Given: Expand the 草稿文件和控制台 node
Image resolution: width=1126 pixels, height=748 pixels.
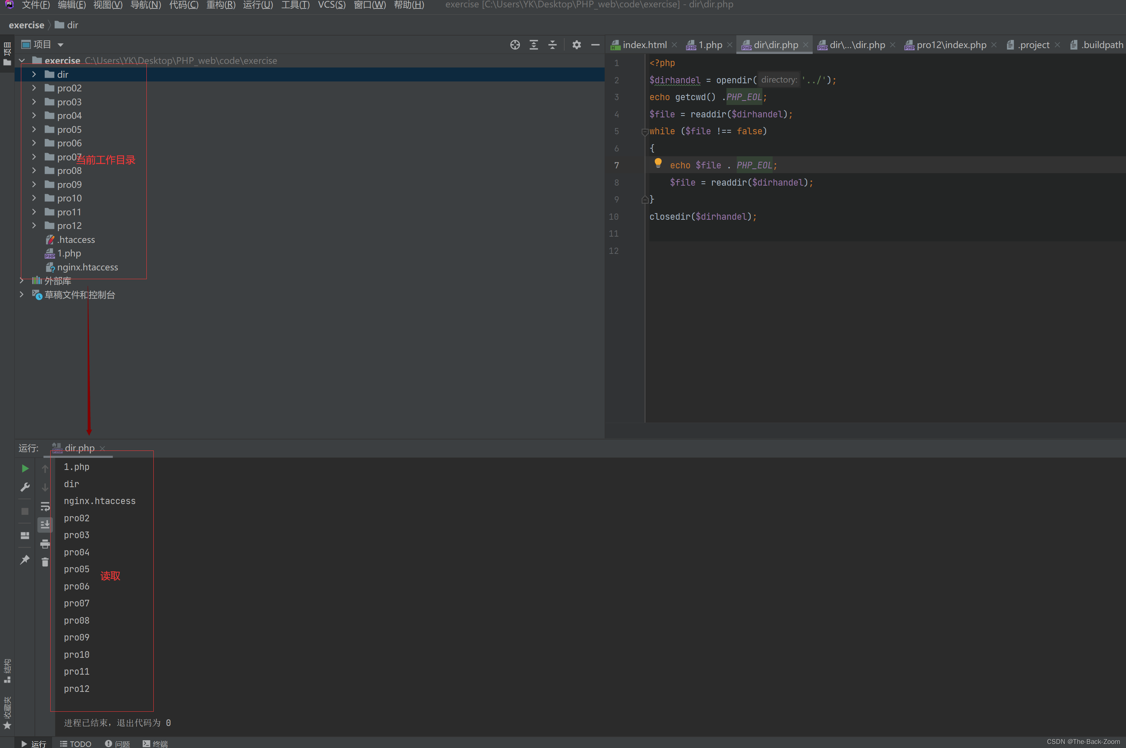Looking at the screenshot, I should click(22, 295).
